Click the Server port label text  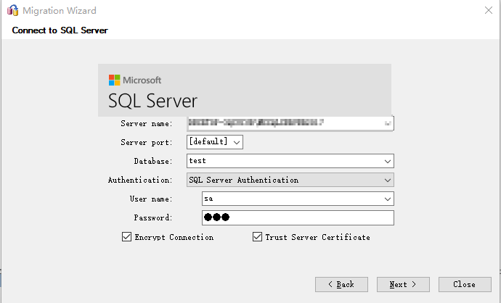pos(147,142)
